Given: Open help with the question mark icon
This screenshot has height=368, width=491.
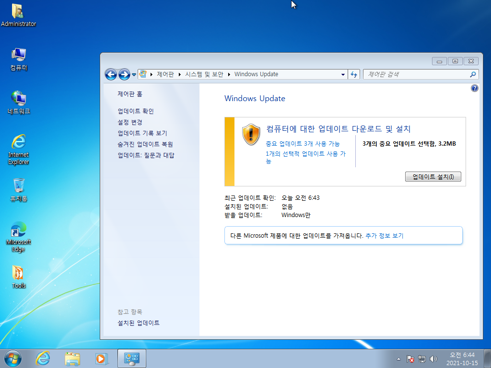Looking at the screenshot, I should [474, 88].
